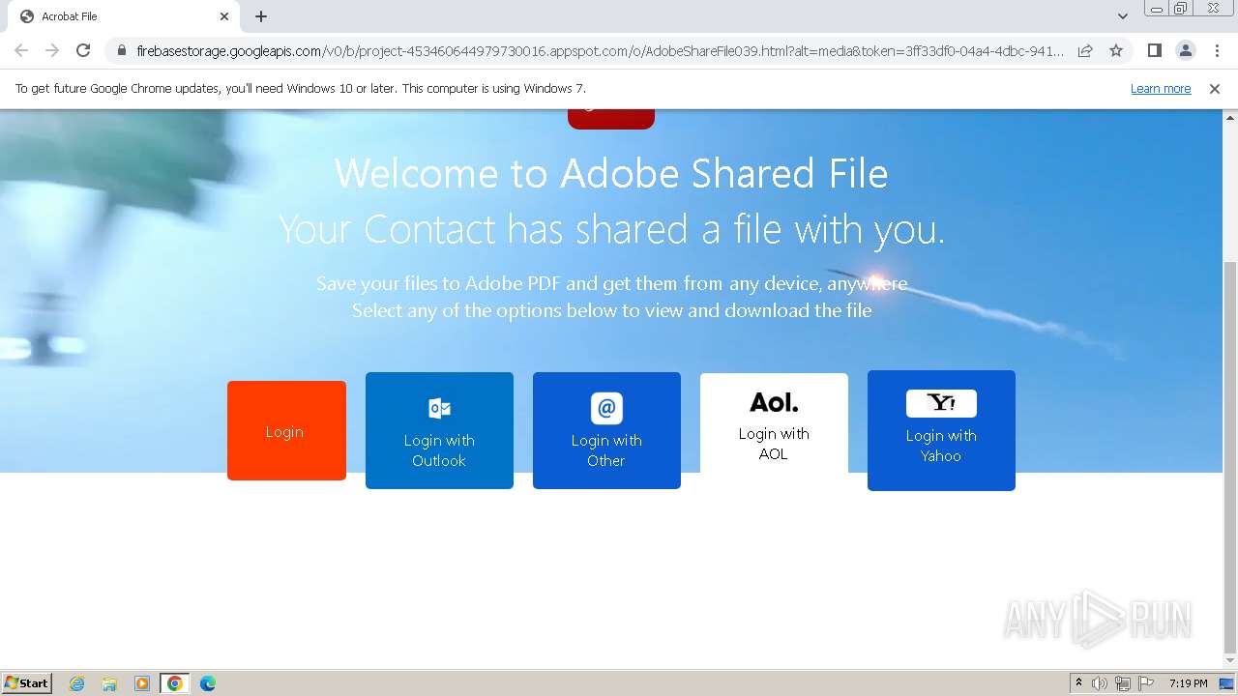Click the Welcome to Adobe Shared File heading
The height and width of the screenshot is (696, 1238).
611,174
